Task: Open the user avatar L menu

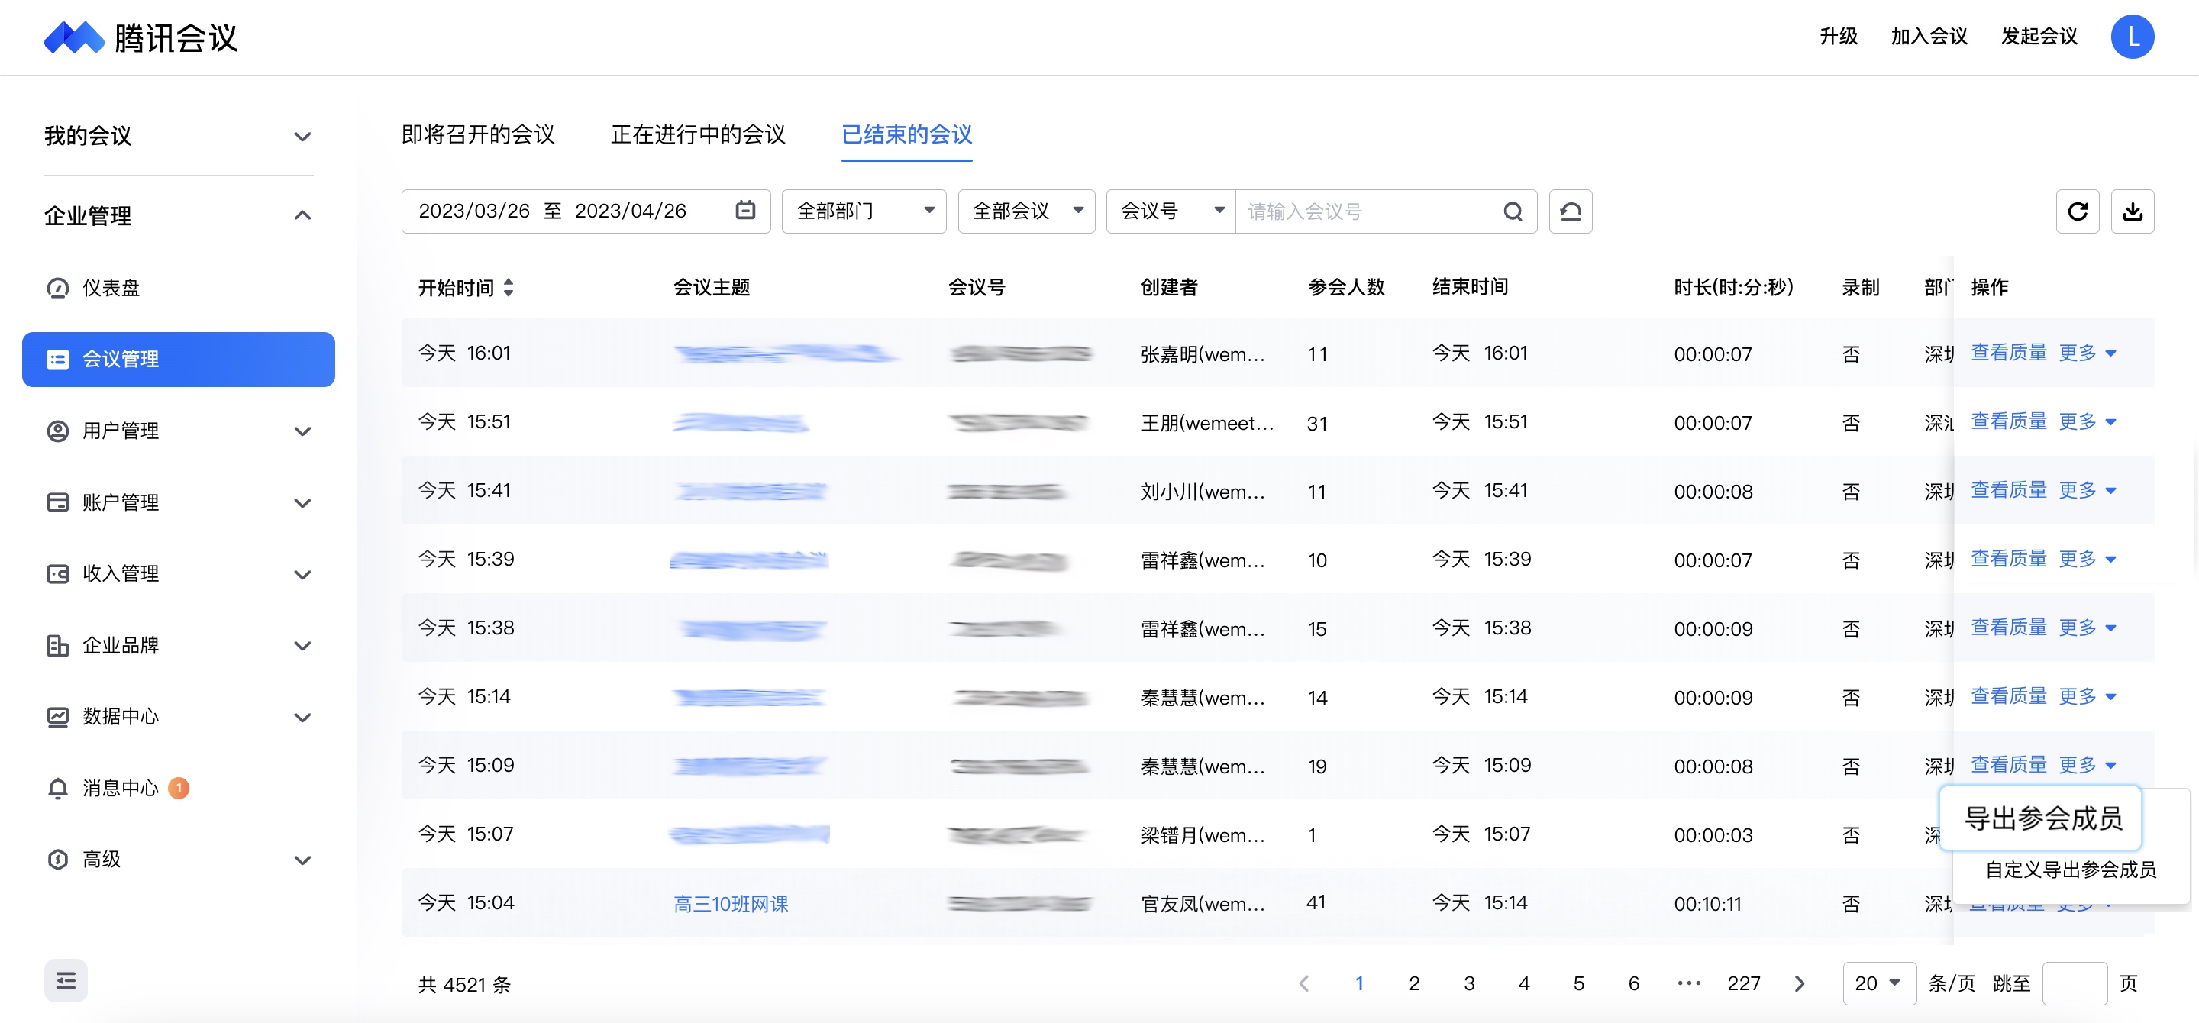Action: [2132, 37]
